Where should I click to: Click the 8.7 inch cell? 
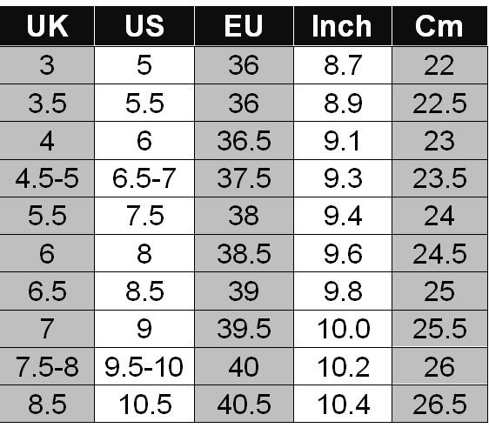click(343, 65)
